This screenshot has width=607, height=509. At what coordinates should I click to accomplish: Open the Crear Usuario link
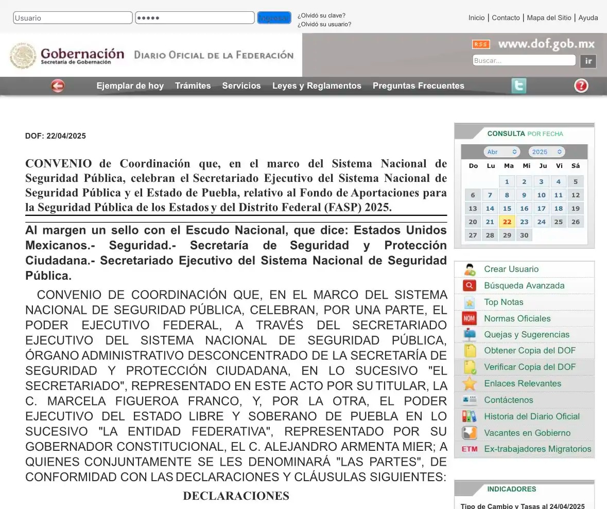(x=511, y=269)
